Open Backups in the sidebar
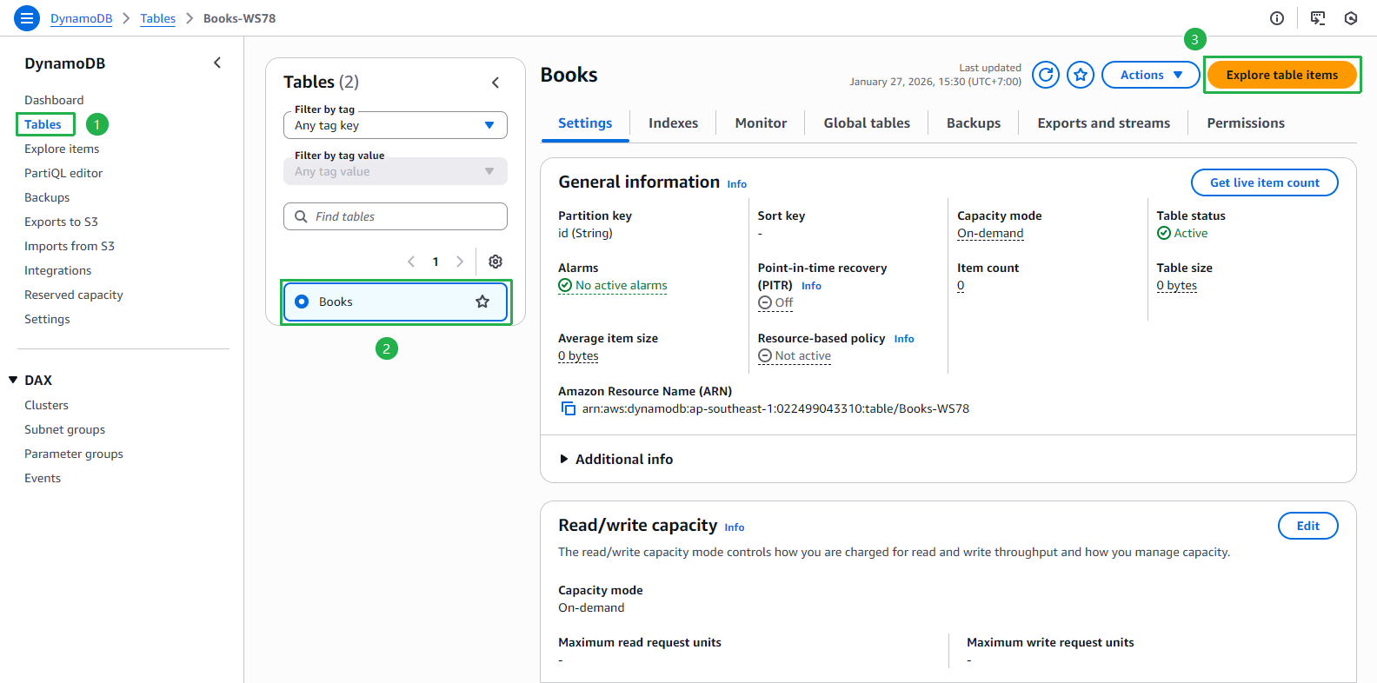Screen dimensions: 1377x683 [47, 197]
